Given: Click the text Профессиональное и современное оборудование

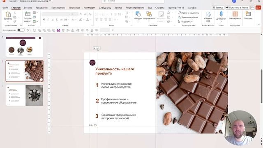Looking at the screenshot, I should point(119,101).
